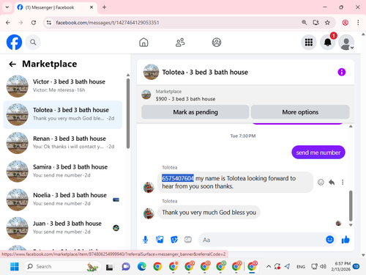Open the Groups icon in top navigation
Screen dimensions: 366x275
point(217,43)
